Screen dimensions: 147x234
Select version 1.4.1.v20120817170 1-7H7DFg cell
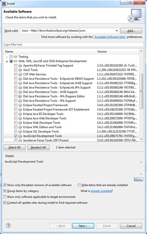coord(117,136)
